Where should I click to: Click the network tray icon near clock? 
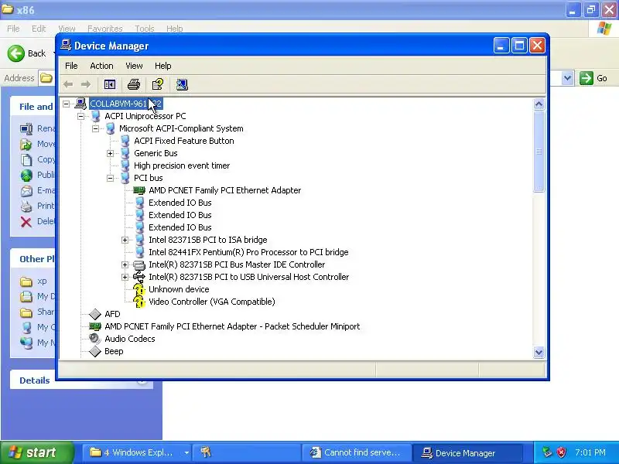[x=547, y=452]
